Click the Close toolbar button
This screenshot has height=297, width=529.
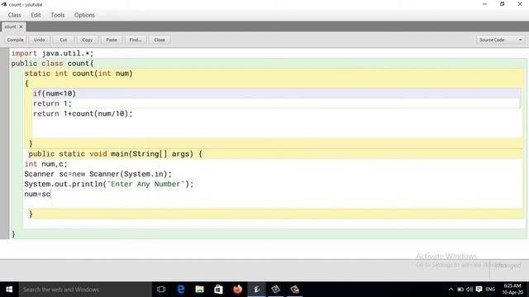tap(160, 40)
